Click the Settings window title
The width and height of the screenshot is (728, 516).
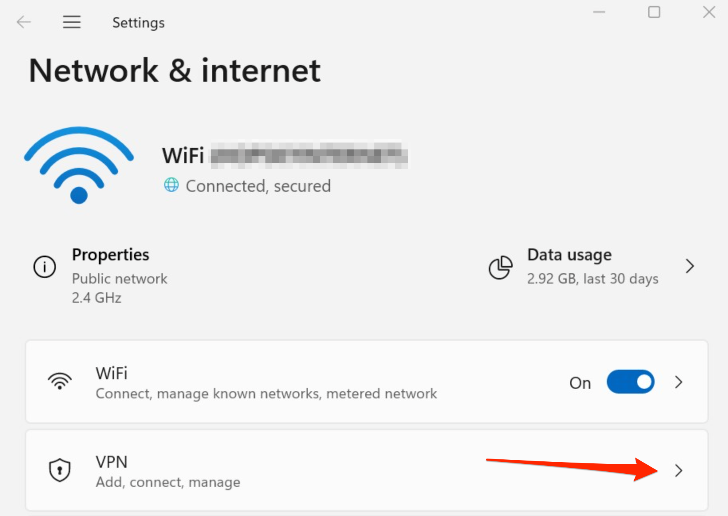(x=138, y=23)
